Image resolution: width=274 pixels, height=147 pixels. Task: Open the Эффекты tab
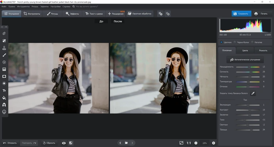point(72,14)
